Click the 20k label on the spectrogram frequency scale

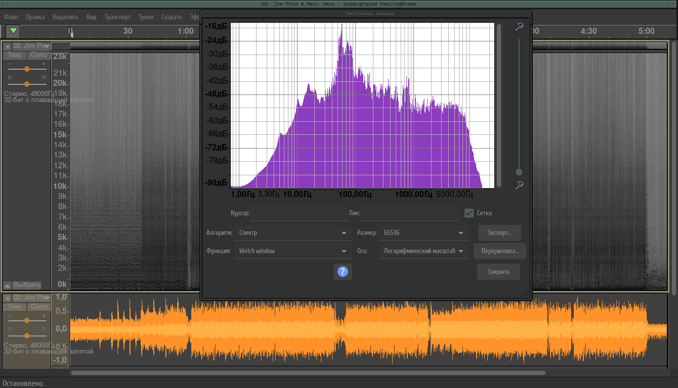(x=60, y=83)
